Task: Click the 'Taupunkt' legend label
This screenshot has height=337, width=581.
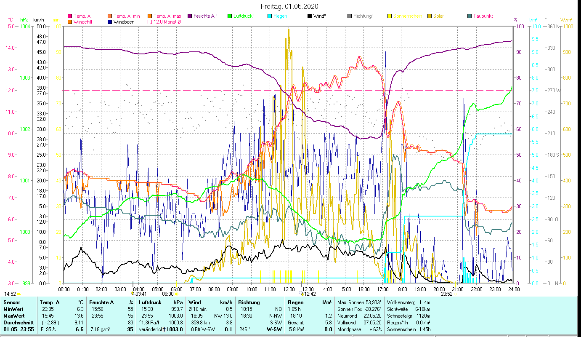Action: tap(483, 16)
